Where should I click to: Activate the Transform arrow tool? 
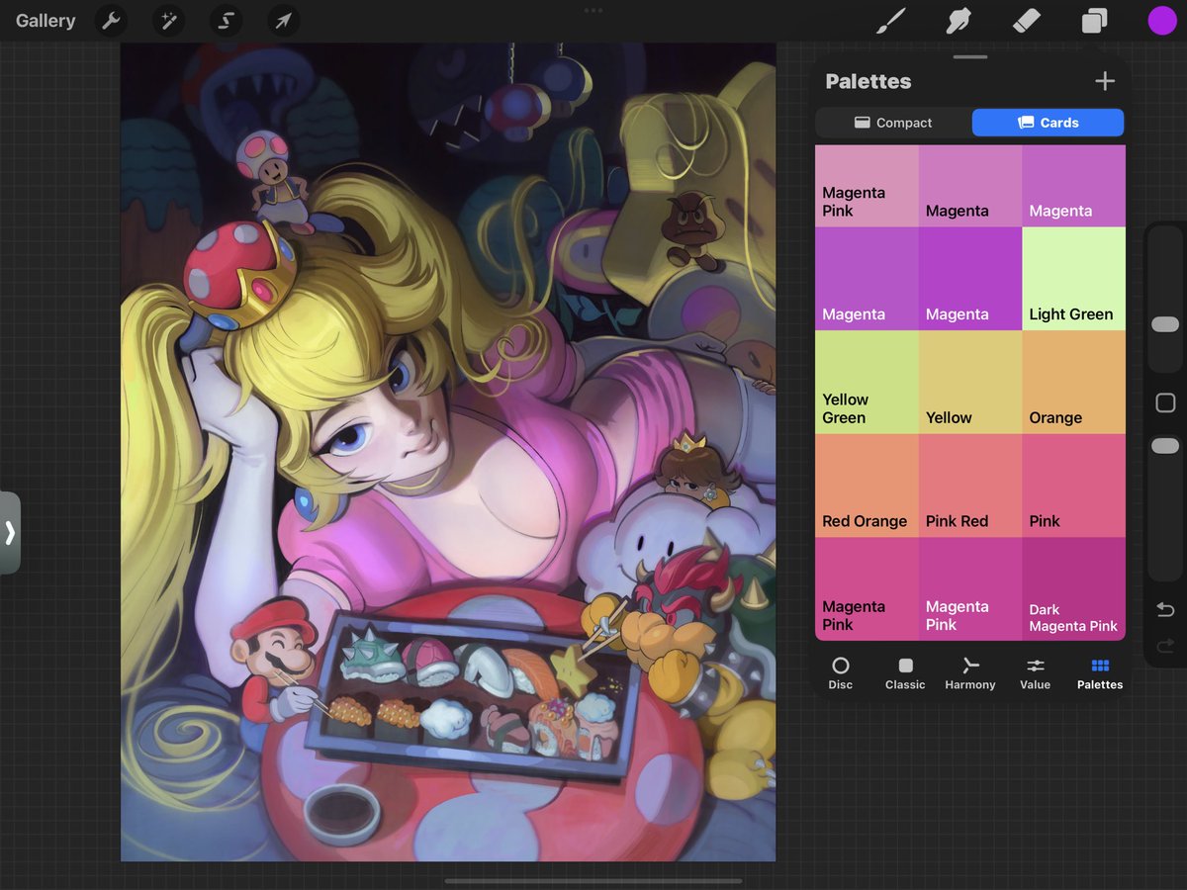click(x=284, y=21)
